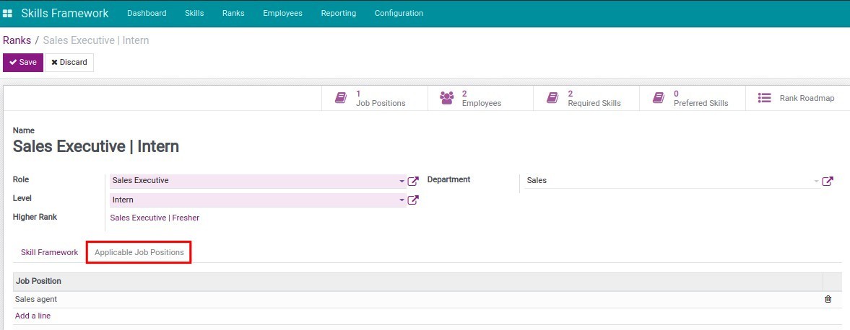The height and width of the screenshot is (330, 850).
Task: Switch to the Skill Framework tab
Action: pyautogui.click(x=50, y=252)
